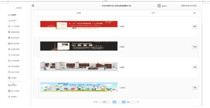
Task: Go to next page arrow
Action: pyautogui.click(x=124, y=102)
